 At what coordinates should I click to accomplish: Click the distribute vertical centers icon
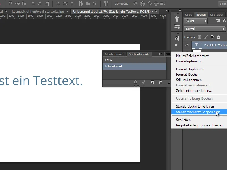coord(65,4)
